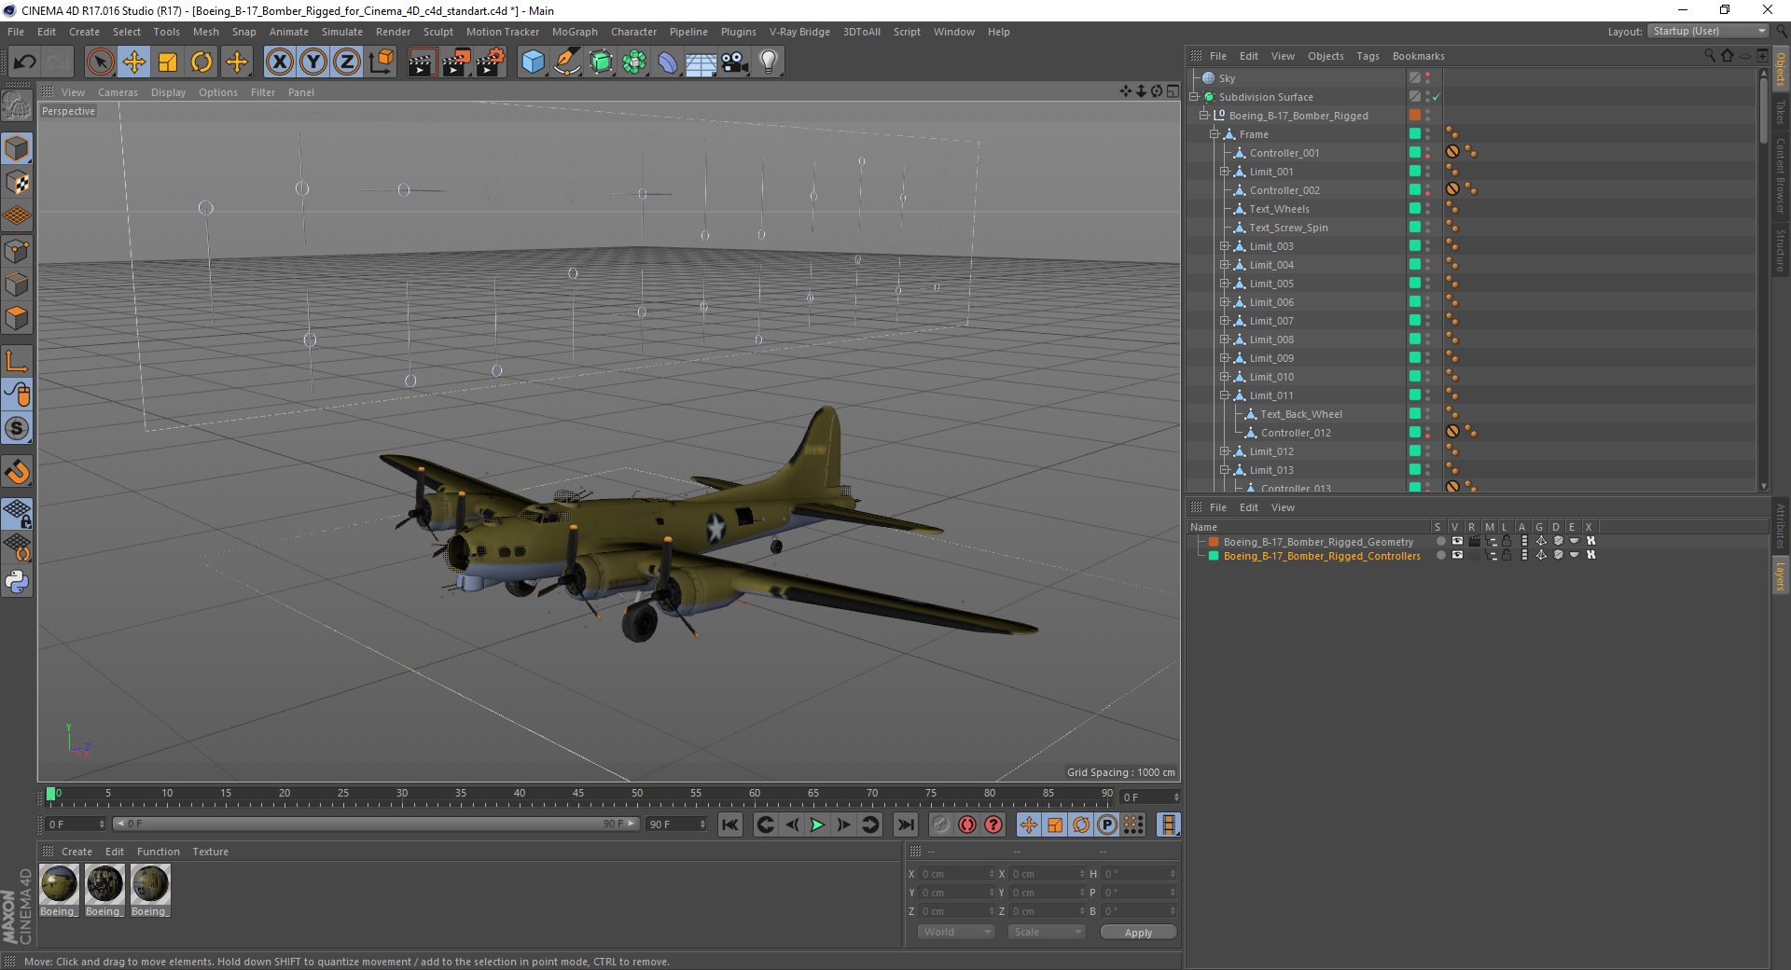The height and width of the screenshot is (970, 1791).
Task: Click the Coordinate System icon
Action: pyautogui.click(x=381, y=62)
